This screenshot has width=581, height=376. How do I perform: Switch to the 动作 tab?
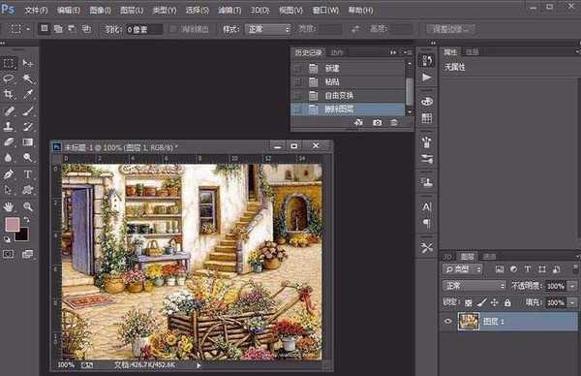336,52
